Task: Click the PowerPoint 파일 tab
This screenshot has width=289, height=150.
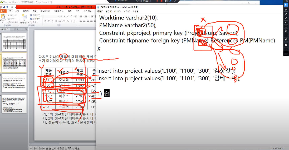Action: pyautogui.click(x=3, y=11)
